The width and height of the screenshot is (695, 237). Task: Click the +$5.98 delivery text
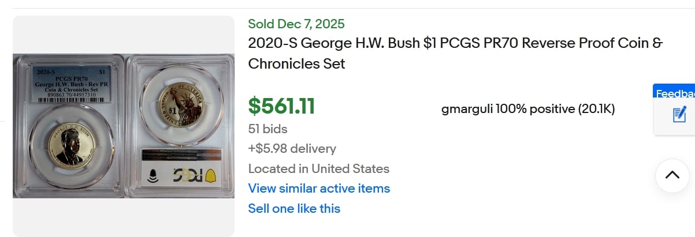pos(292,148)
